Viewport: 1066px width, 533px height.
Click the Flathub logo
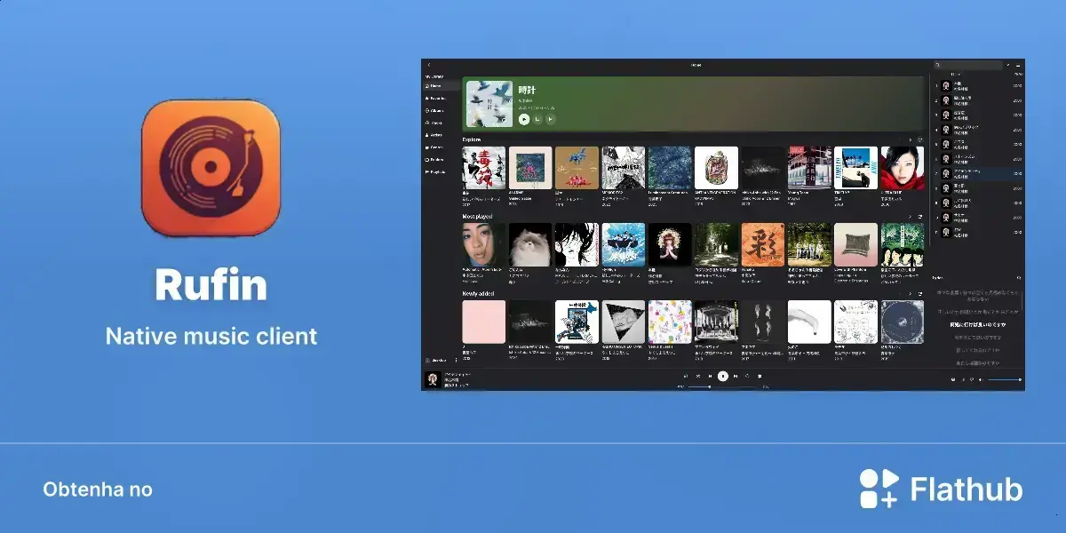941,489
